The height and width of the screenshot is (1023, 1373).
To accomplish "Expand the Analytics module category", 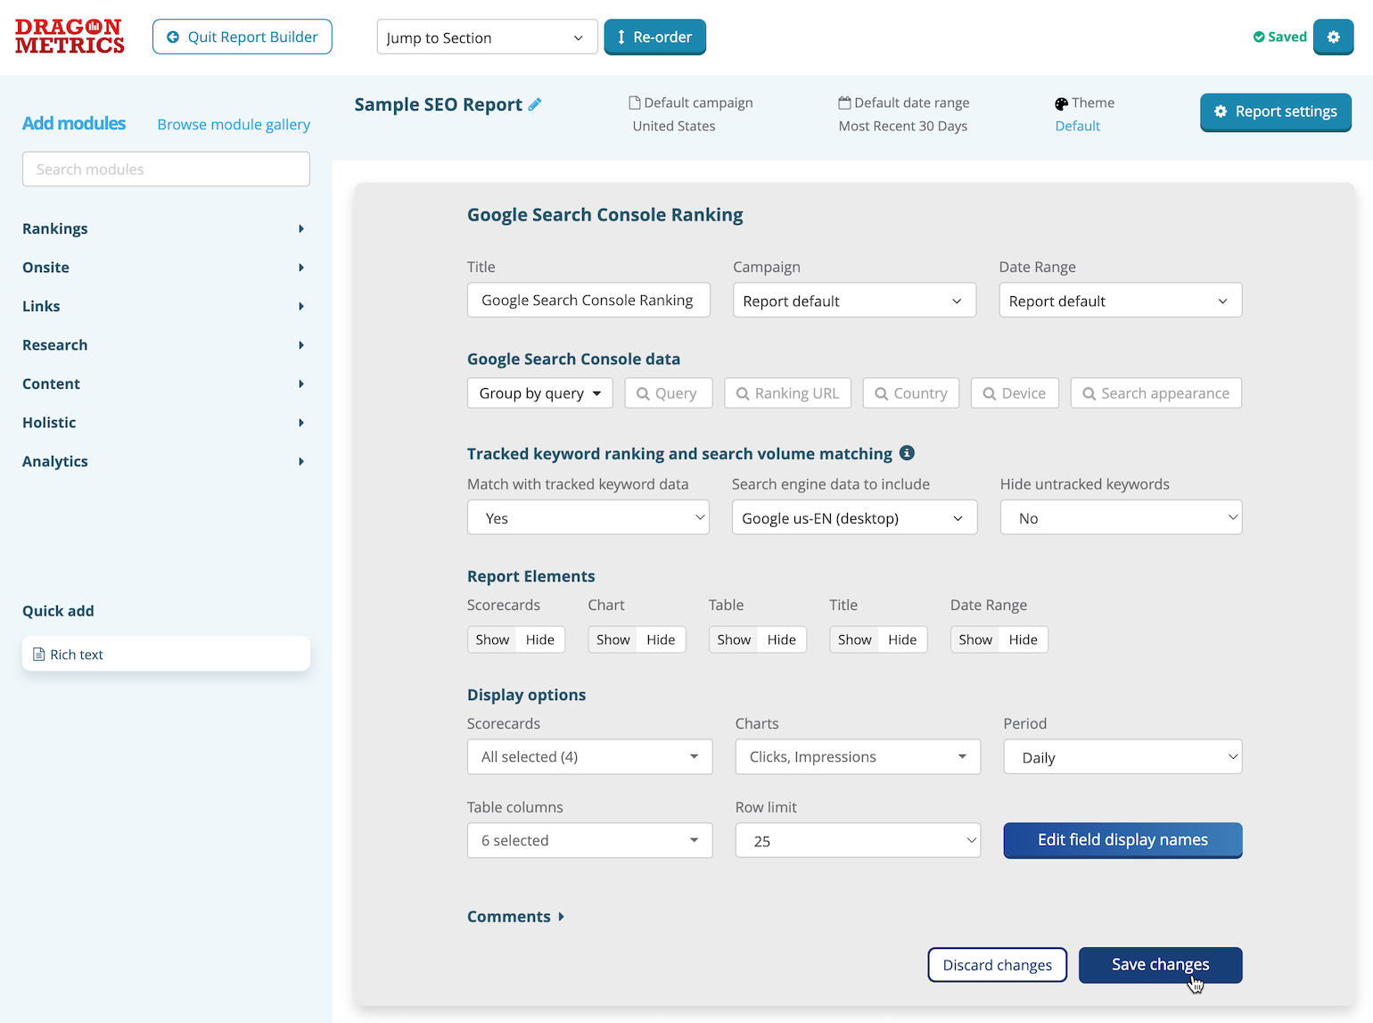I will 54,461.
